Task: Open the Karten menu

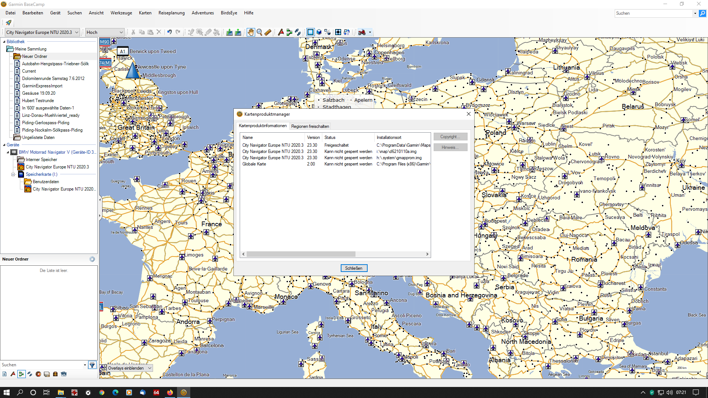Action: (145, 13)
